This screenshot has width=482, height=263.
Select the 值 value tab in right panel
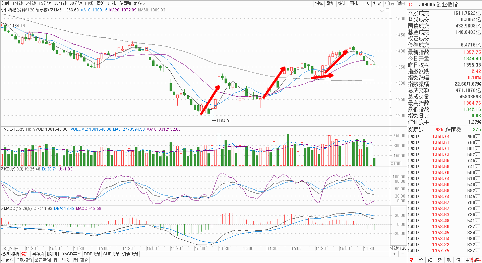(x=458, y=260)
